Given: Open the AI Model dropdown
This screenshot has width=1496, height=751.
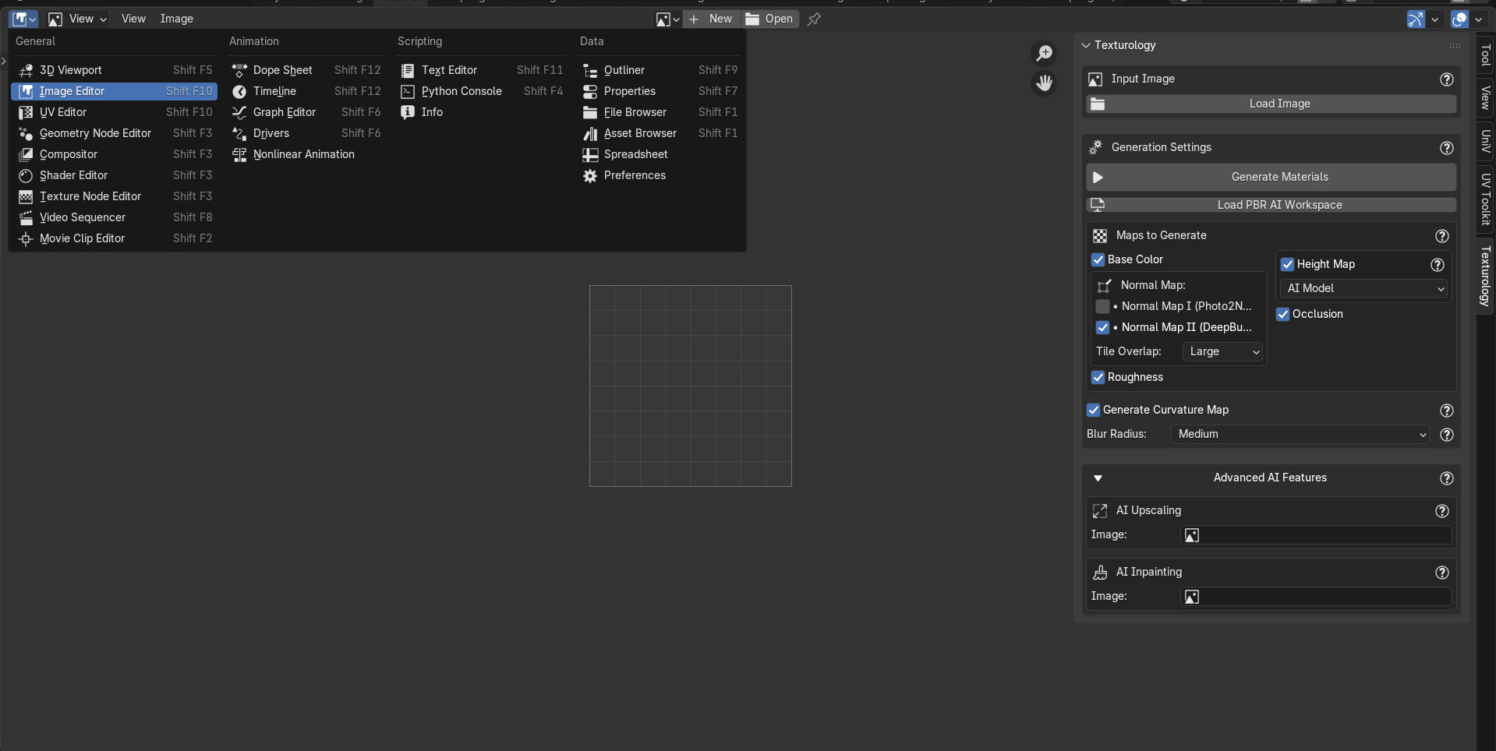Looking at the screenshot, I should click(1364, 288).
